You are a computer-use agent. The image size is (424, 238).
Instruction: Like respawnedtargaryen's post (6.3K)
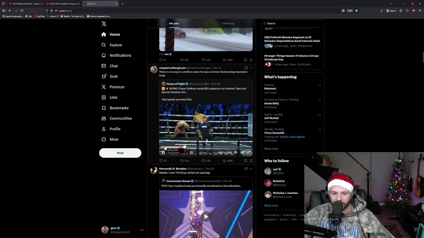[x=206, y=161]
